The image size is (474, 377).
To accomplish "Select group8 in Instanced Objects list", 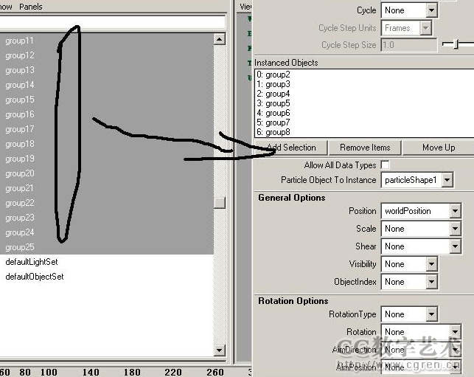I will pos(278,132).
